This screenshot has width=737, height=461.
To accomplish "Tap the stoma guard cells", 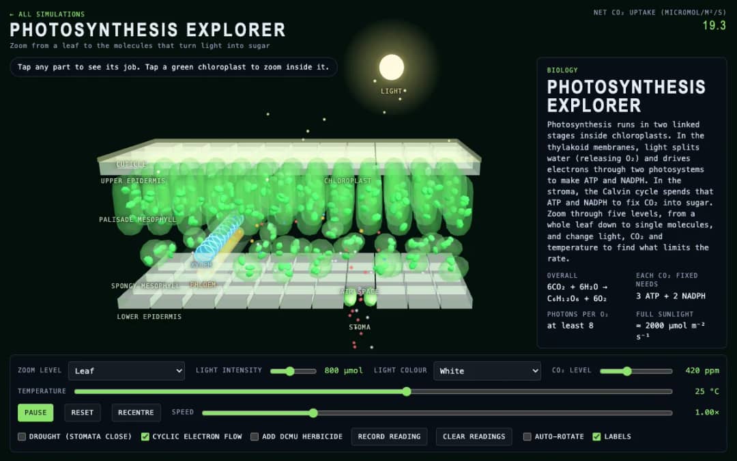I will (360, 298).
